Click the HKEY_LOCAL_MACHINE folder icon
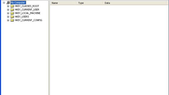This screenshot has width=169, height=95. pyautogui.click(x=12, y=13)
